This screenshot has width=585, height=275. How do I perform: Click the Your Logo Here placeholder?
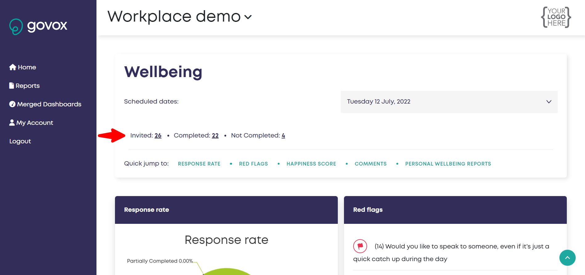556,17
